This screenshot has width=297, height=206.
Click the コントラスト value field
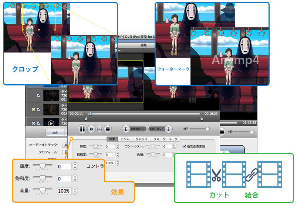coord(168,146)
